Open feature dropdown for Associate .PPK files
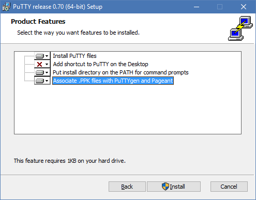Image resolution: width=256 pixels, height=200 pixels. (42, 81)
